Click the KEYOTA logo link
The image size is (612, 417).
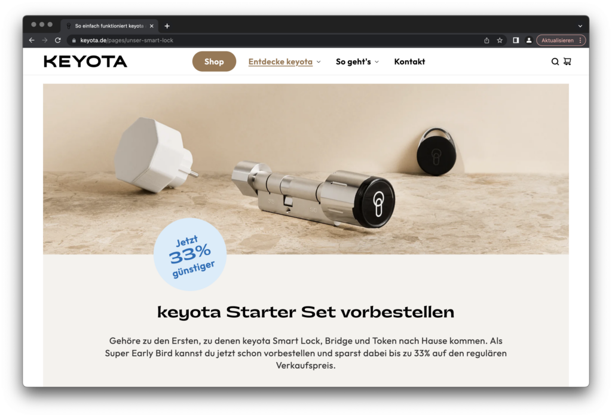pyautogui.click(x=85, y=62)
